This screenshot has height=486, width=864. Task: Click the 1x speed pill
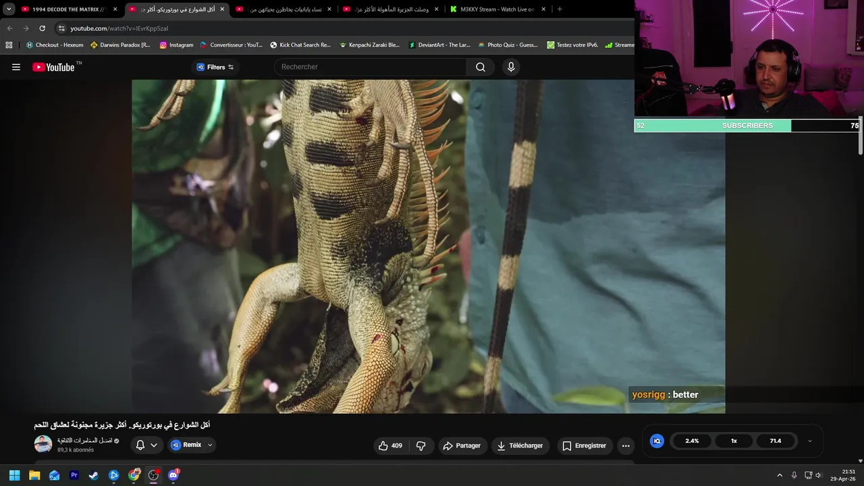[x=734, y=441]
